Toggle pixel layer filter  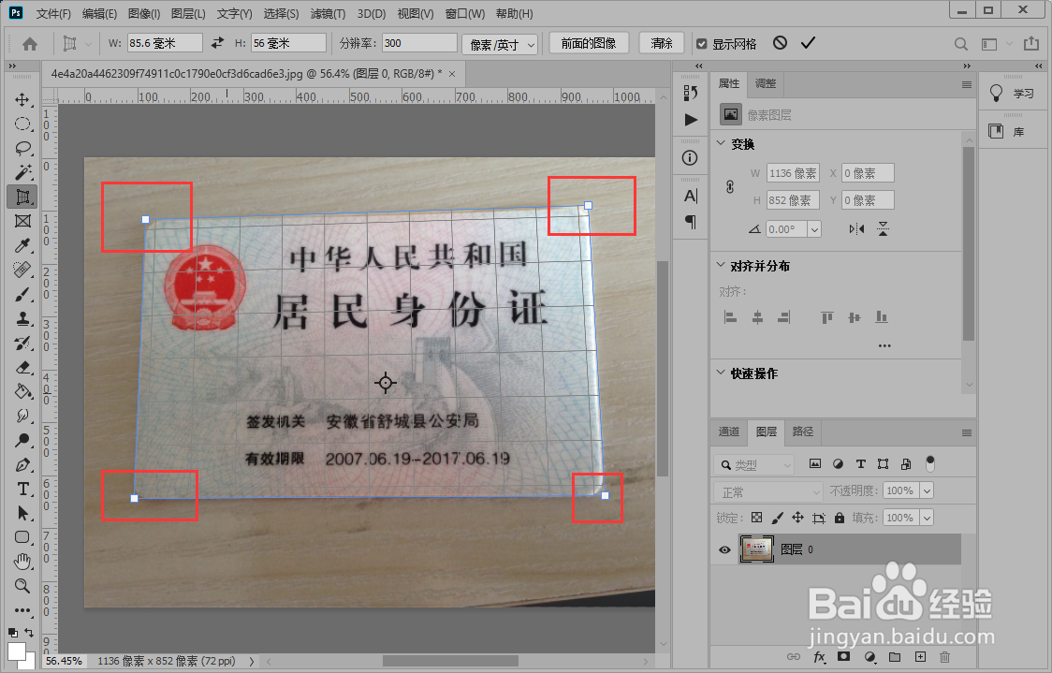(815, 463)
